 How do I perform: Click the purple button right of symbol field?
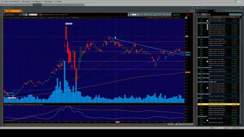pyautogui.click(x=41, y=14)
